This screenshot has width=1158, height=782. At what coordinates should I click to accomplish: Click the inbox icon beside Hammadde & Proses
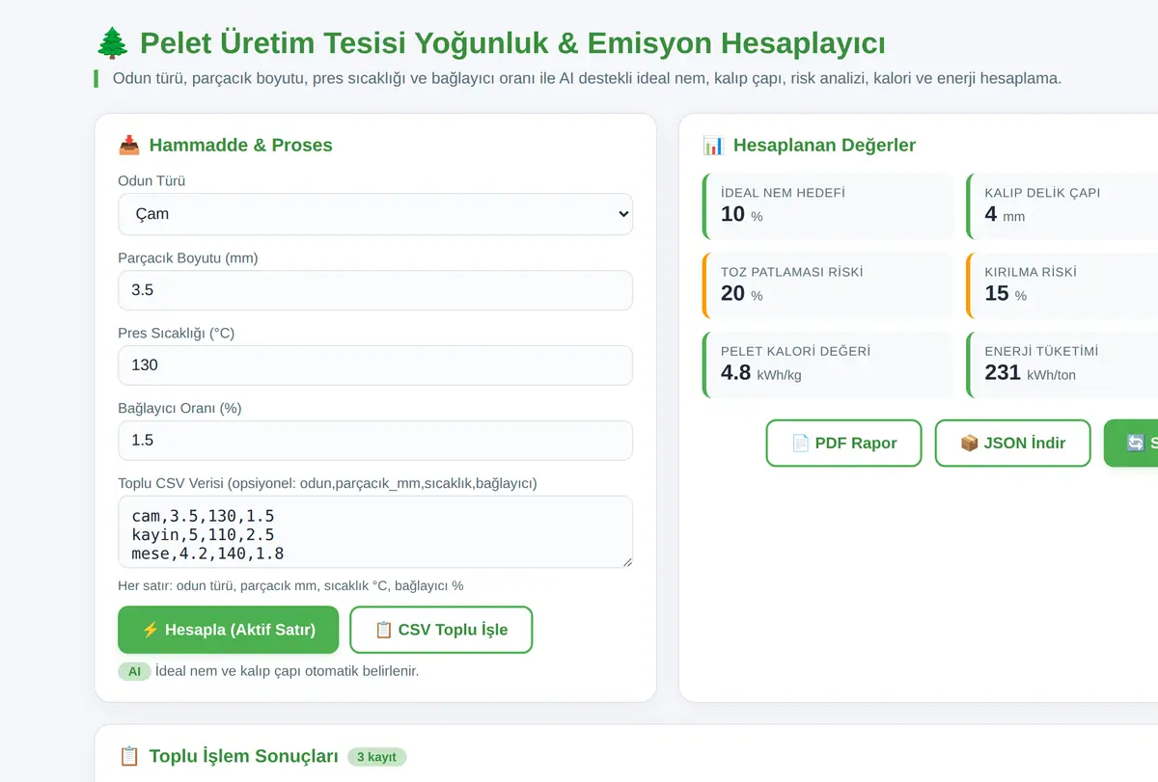(x=129, y=146)
